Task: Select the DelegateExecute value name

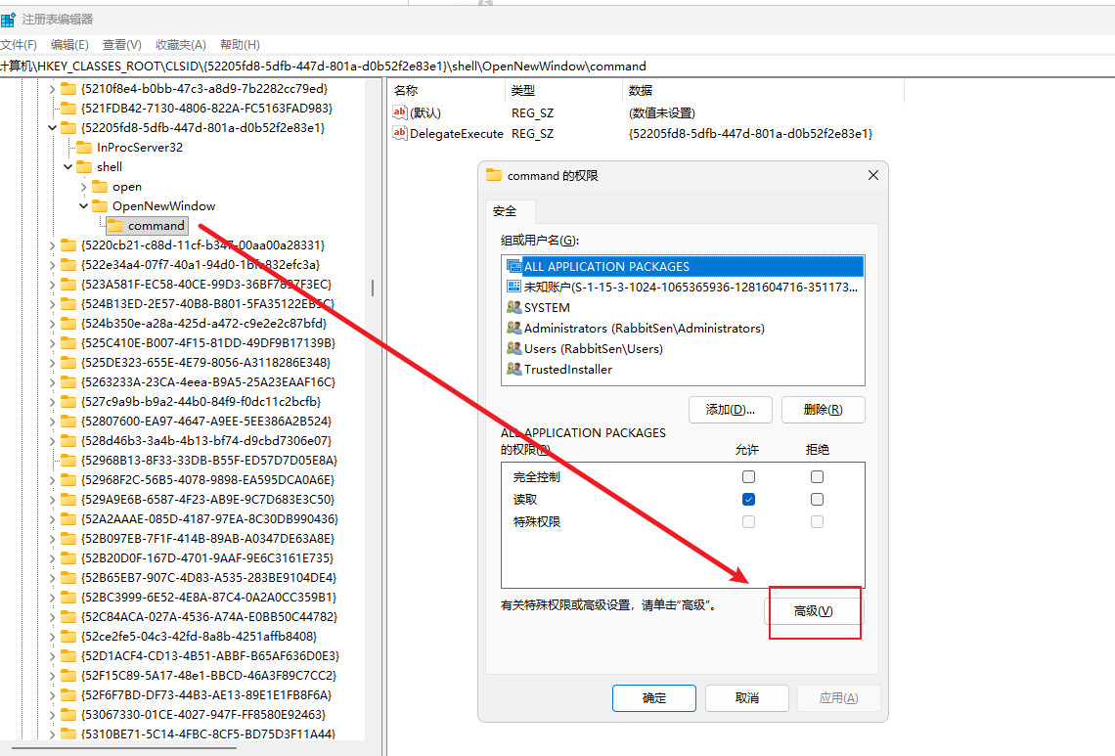Action: [457, 133]
